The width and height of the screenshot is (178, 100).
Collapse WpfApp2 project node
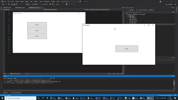tap(126, 16)
